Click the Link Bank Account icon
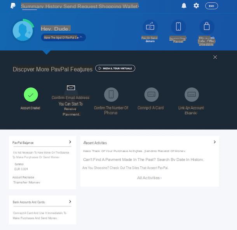The height and width of the screenshot is (230, 237). (x=192, y=95)
